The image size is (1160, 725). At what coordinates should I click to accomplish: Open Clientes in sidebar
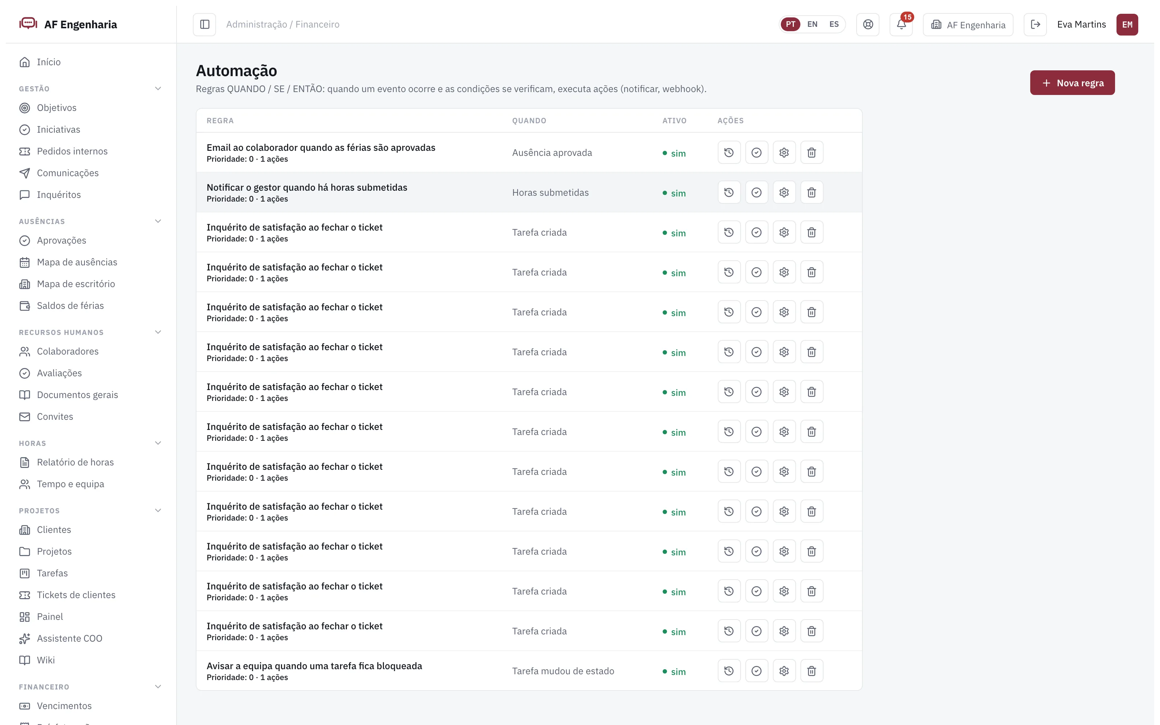[91, 530]
